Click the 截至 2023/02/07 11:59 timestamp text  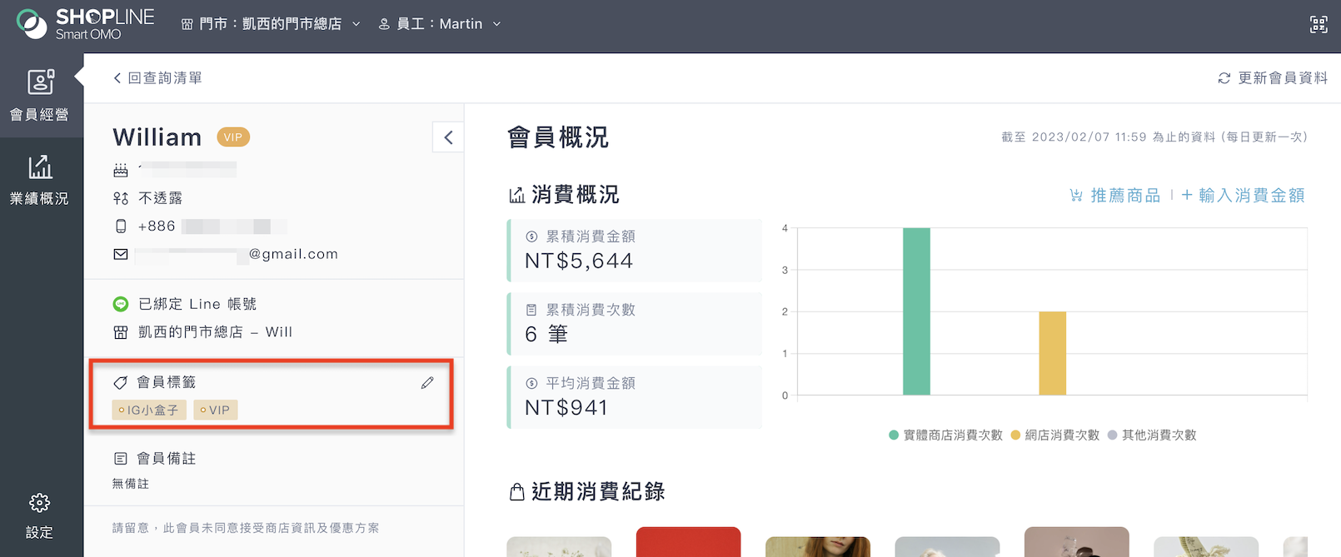(x=1154, y=137)
